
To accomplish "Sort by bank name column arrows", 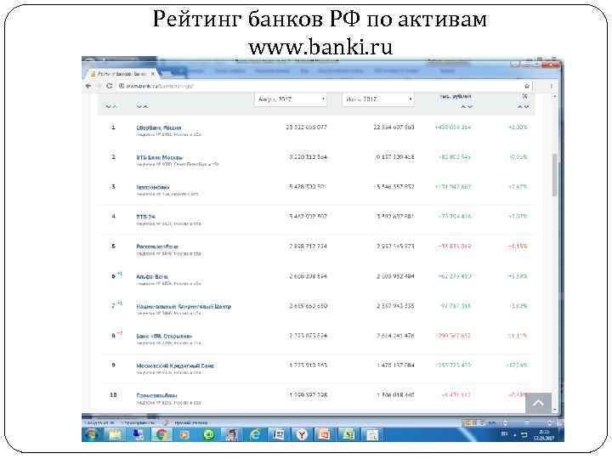I will pyautogui.click(x=142, y=106).
